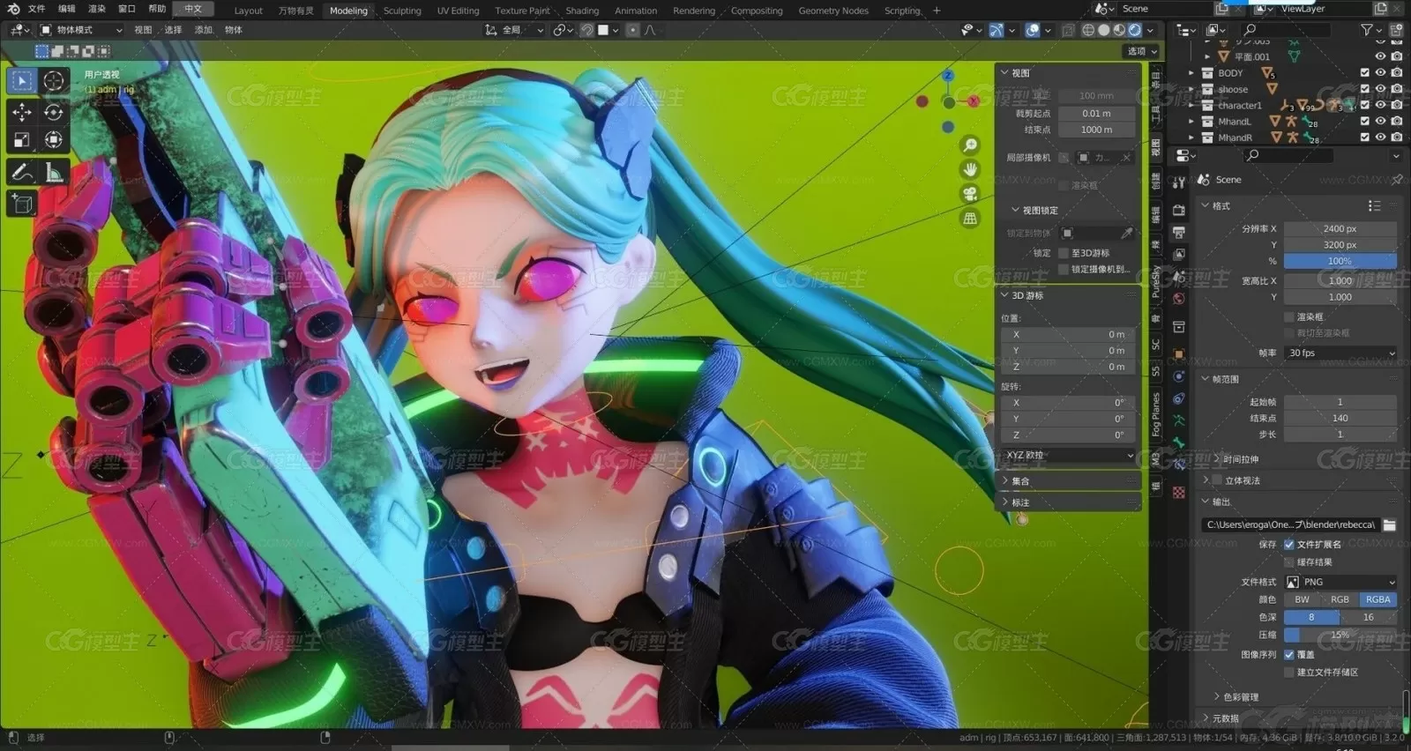Select the Cursor tool in toolbar
This screenshot has width=1411, height=751.
(54, 80)
